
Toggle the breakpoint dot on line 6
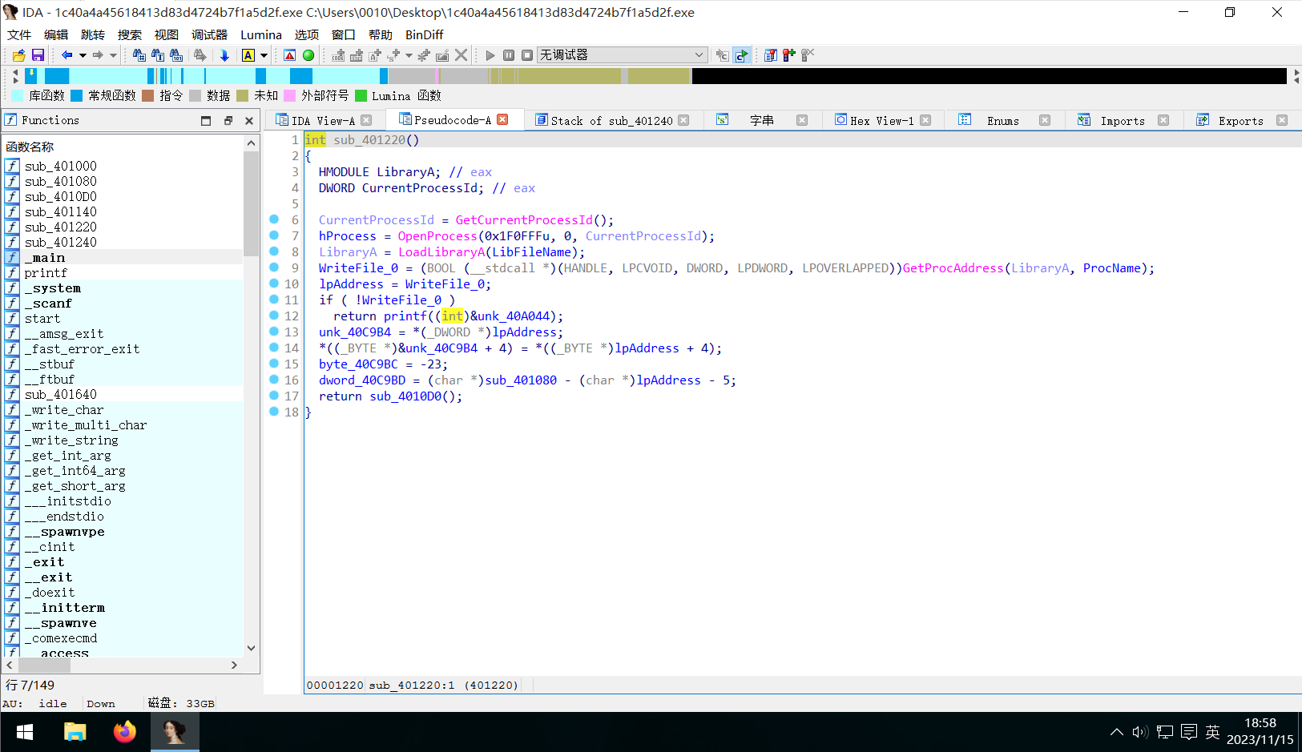tap(274, 219)
